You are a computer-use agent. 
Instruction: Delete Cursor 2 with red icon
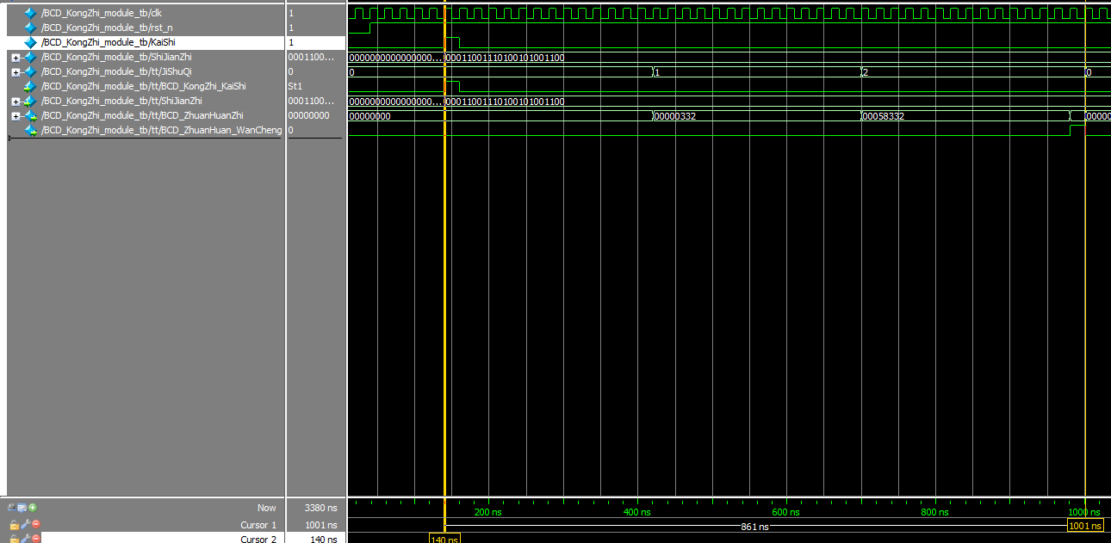coord(36,539)
